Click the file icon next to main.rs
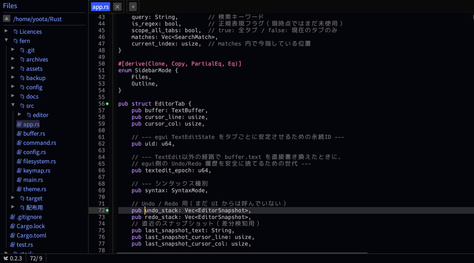This screenshot has height=263, width=474. [20, 180]
